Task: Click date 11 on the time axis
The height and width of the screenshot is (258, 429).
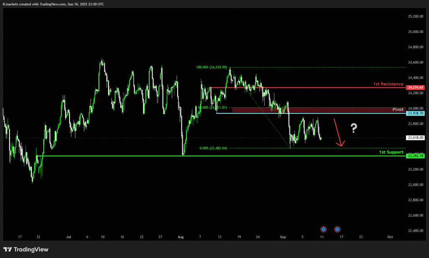Action: [322, 237]
